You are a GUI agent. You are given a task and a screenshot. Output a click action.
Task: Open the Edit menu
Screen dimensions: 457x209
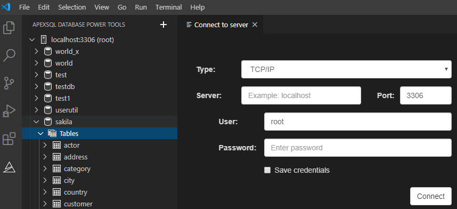(x=44, y=7)
